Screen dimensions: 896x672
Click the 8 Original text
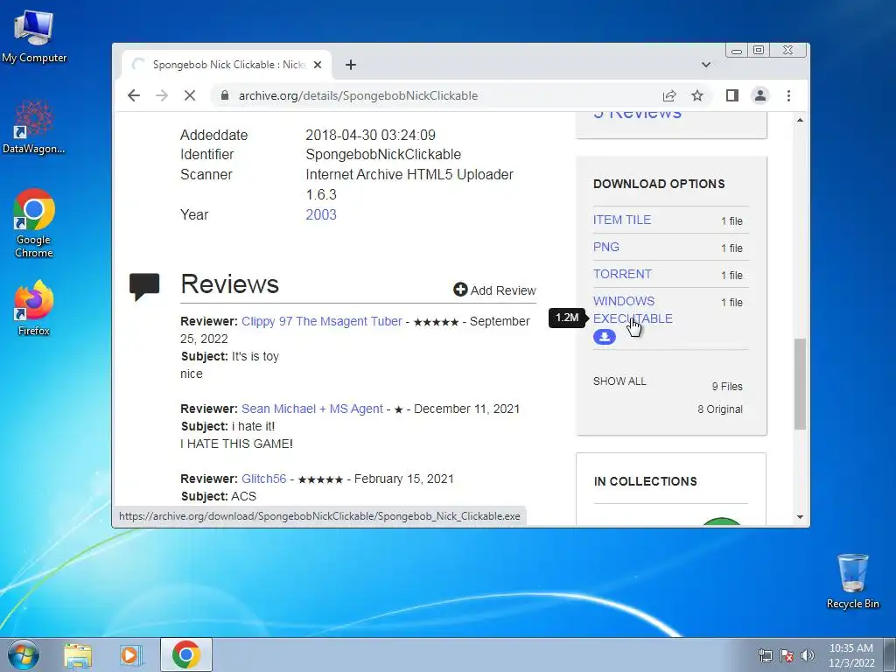pos(720,409)
